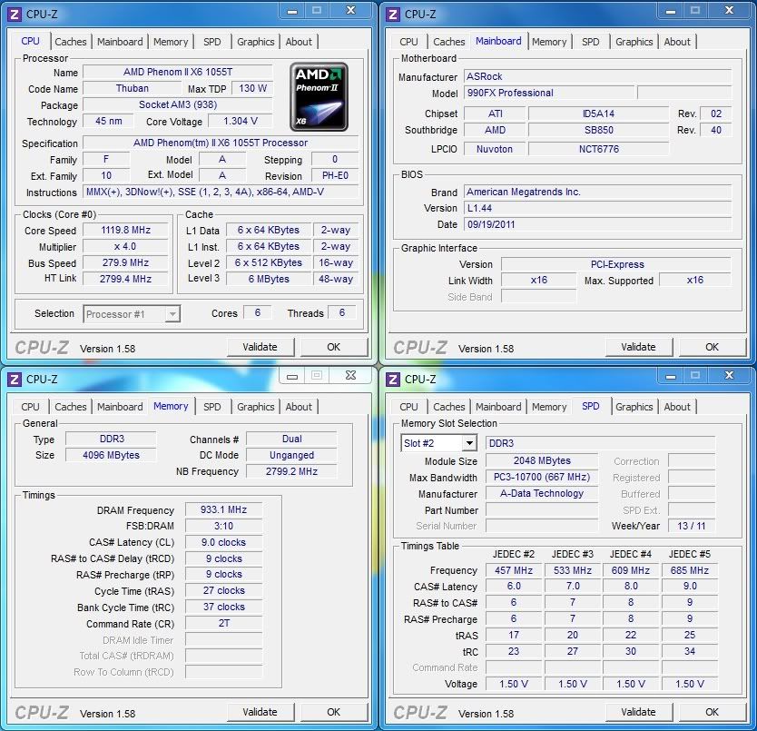The width and height of the screenshot is (757, 731).
Task: Click the HT Link value '2799.4 MHz'
Action: [x=125, y=279]
